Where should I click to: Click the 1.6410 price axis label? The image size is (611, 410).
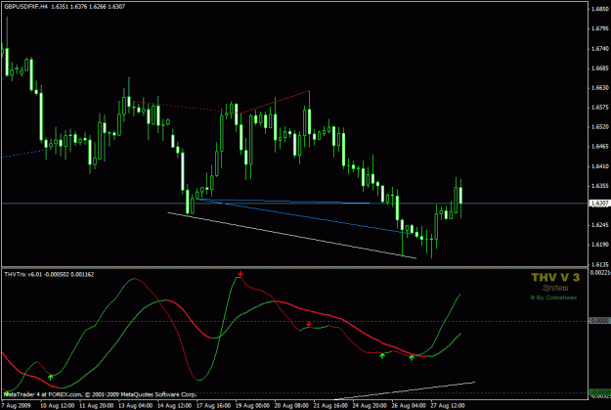(x=599, y=166)
